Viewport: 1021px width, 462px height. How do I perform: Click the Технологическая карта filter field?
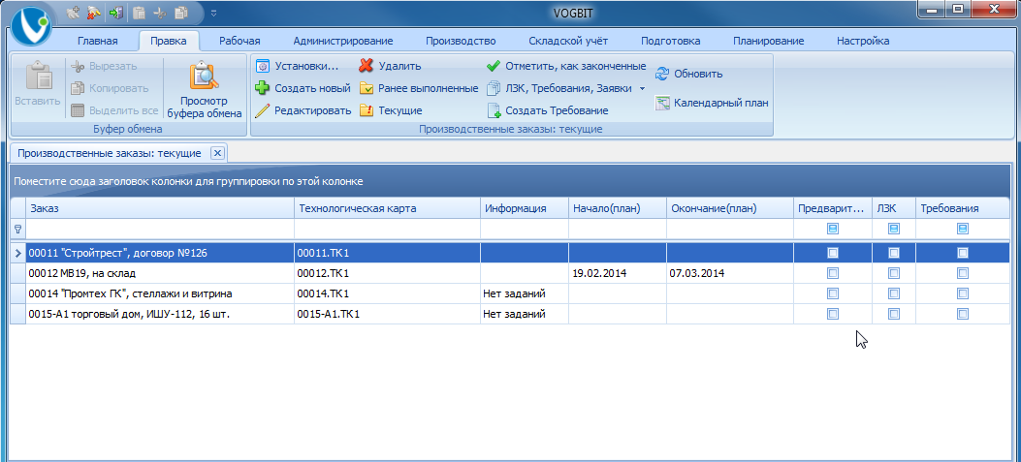[x=388, y=229]
